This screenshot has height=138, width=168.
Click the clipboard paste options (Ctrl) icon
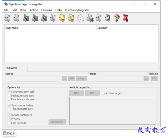tap(5, 133)
